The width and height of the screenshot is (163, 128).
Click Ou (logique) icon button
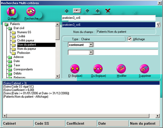(x=98, y=69)
